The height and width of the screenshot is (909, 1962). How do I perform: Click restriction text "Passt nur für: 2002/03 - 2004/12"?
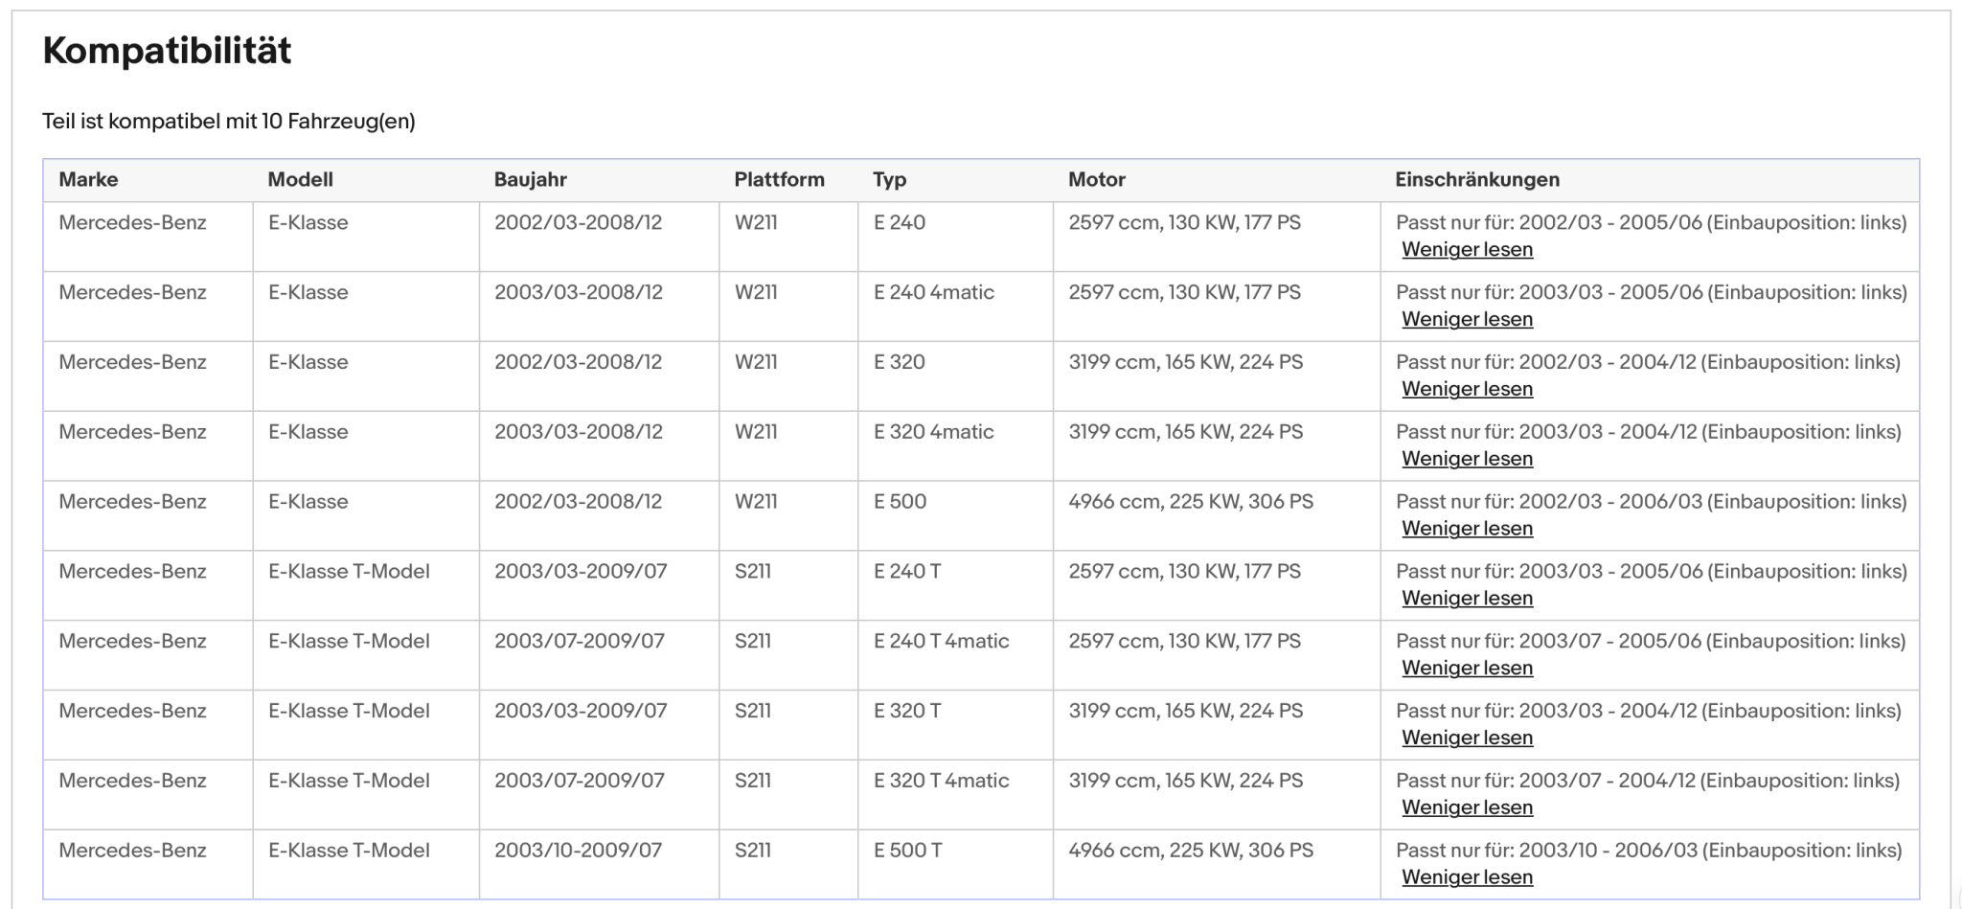(x=1546, y=362)
